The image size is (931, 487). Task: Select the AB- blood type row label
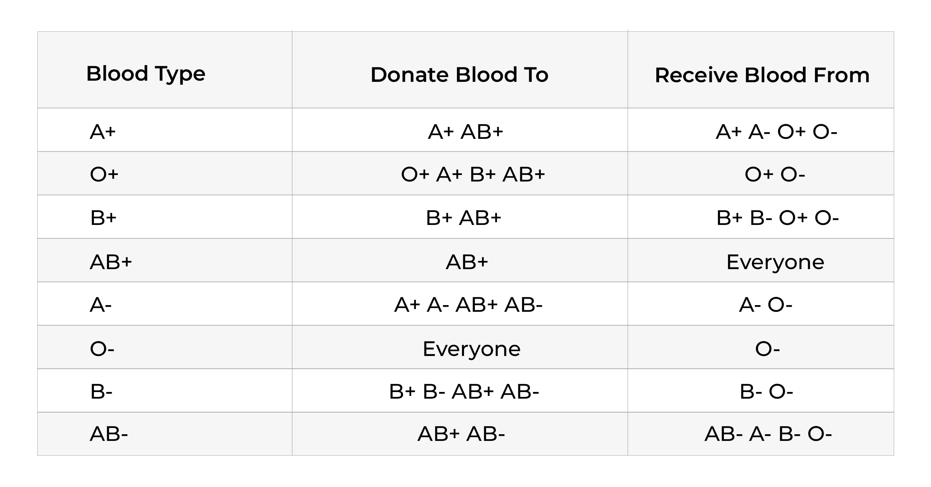point(109,433)
